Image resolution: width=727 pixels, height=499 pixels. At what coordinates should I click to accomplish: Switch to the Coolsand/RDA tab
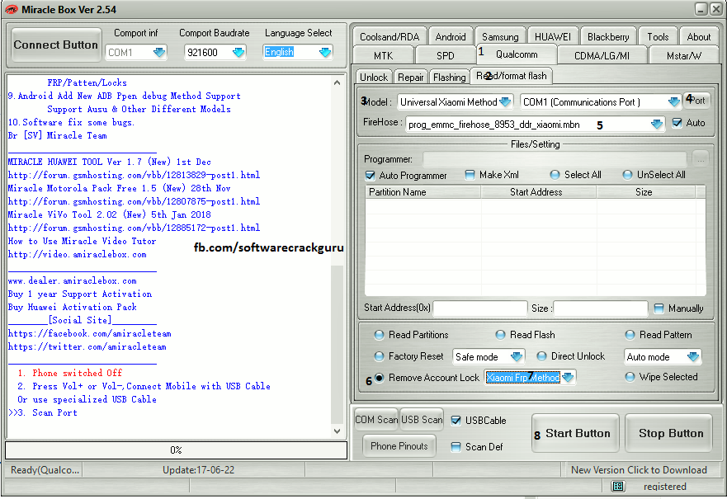[389, 36]
